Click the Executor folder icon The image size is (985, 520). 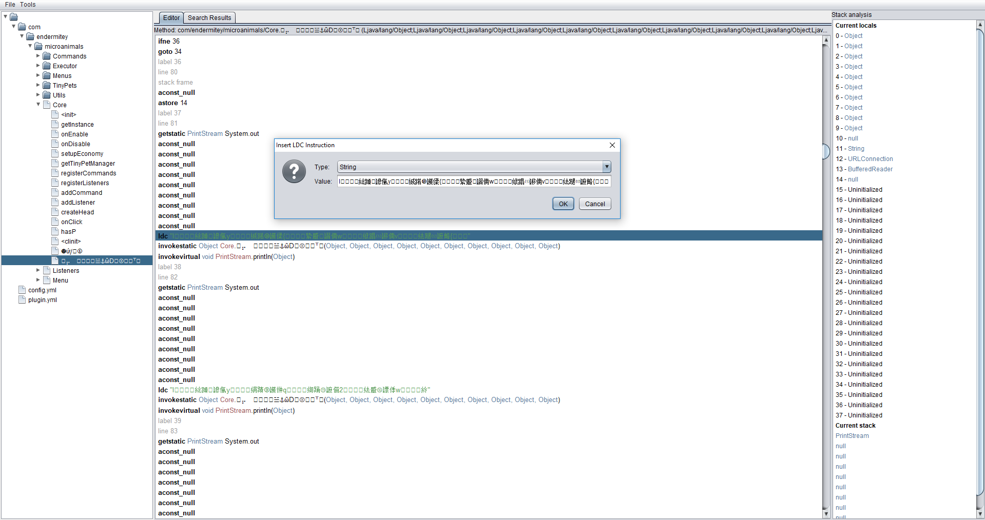point(47,66)
